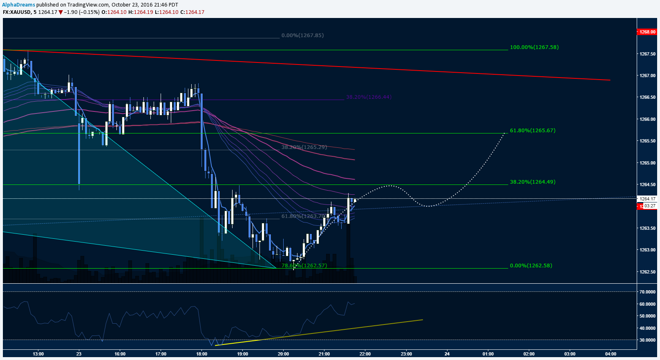Click the gray 61.80%(1263.70) level label
The width and height of the screenshot is (660, 360).
pyautogui.click(x=304, y=216)
